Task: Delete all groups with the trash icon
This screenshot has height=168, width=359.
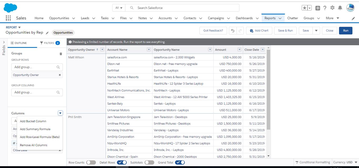Action: pyautogui.click(x=61, y=54)
